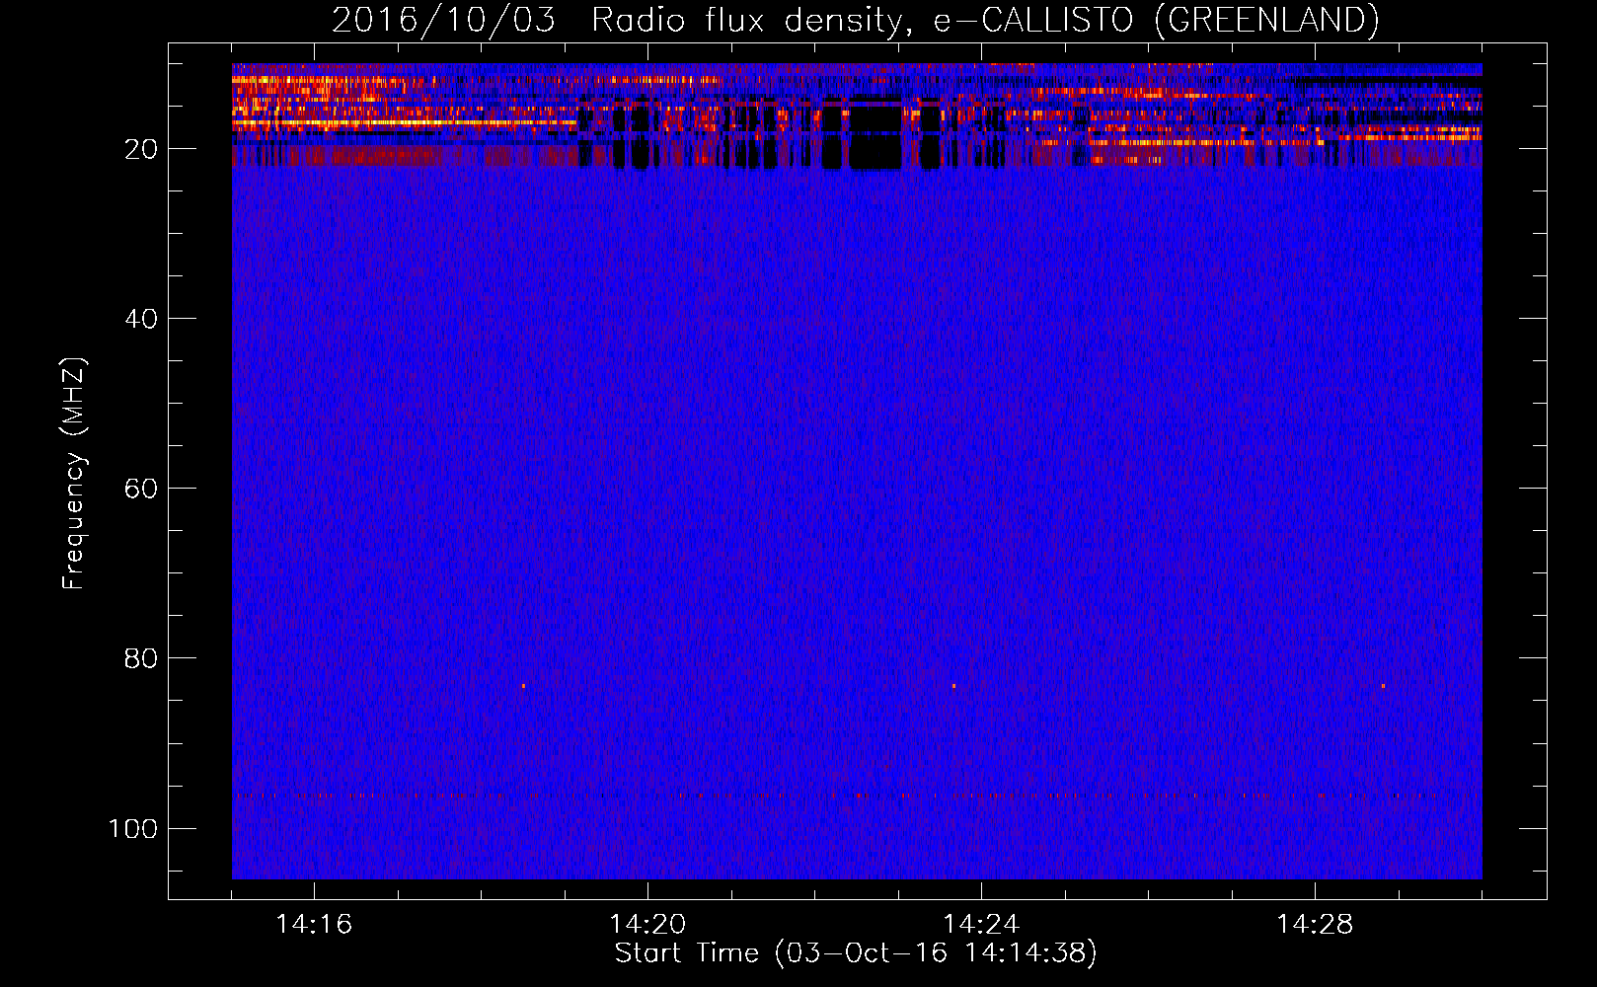
Task: Click the 40 MHz frequency tick label
Action: (141, 319)
